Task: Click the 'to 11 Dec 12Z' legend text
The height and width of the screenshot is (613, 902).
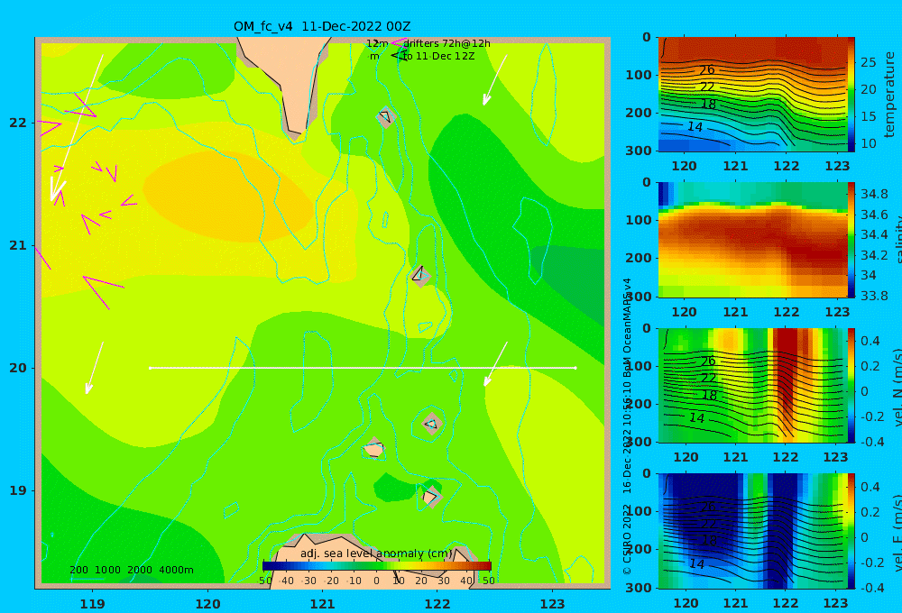Action: [438, 57]
